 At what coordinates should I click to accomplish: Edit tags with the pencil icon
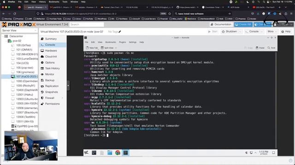point(120,32)
